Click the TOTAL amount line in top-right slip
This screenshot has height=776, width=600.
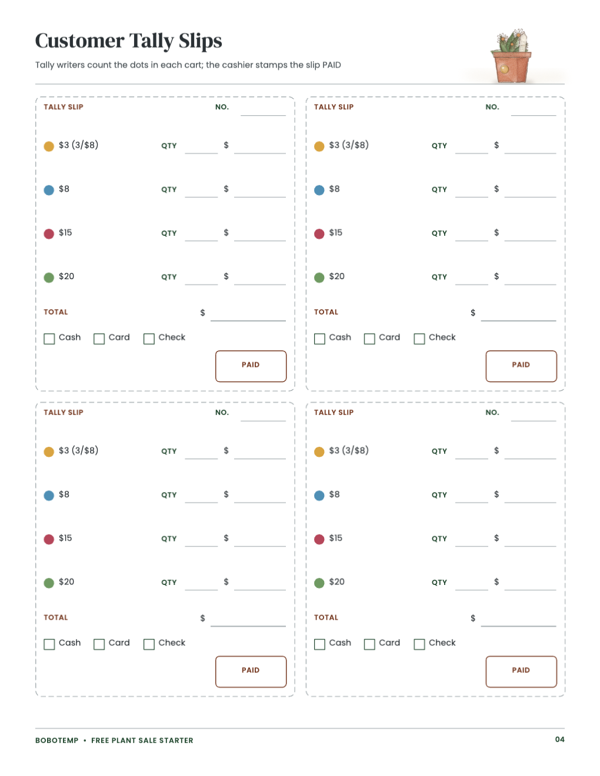pyautogui.click(x=518, y=314)
